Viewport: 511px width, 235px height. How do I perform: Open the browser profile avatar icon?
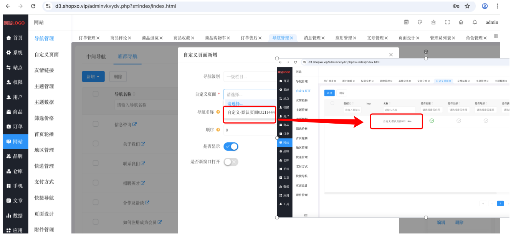click(x=485, y=6)
